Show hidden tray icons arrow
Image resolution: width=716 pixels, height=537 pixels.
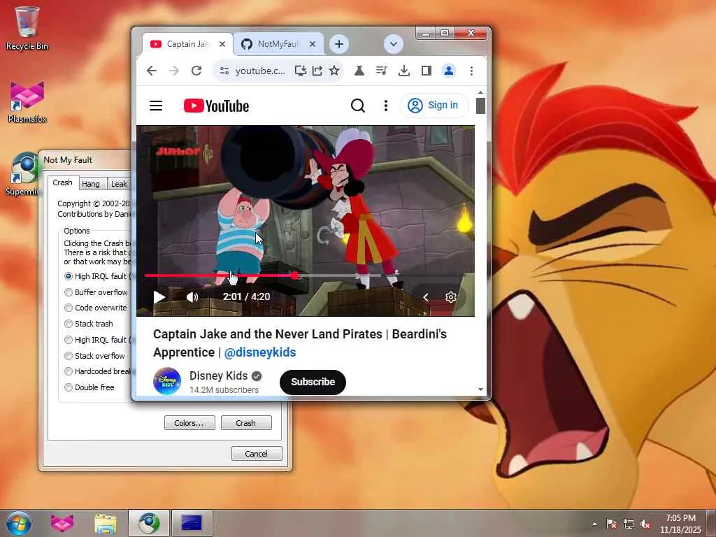594,524
